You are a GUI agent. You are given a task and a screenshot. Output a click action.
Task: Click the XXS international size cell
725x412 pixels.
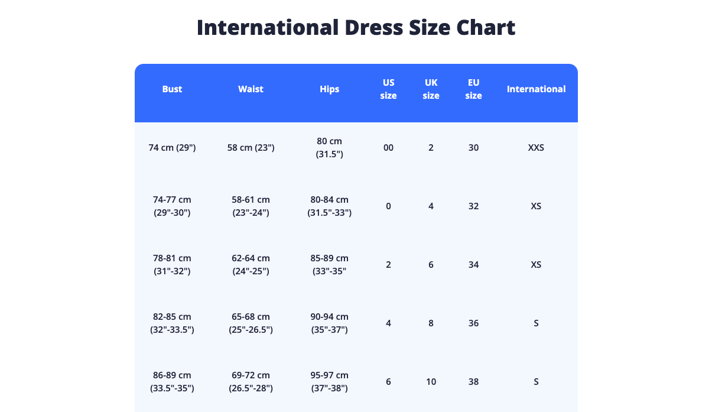tap(536, 148)
